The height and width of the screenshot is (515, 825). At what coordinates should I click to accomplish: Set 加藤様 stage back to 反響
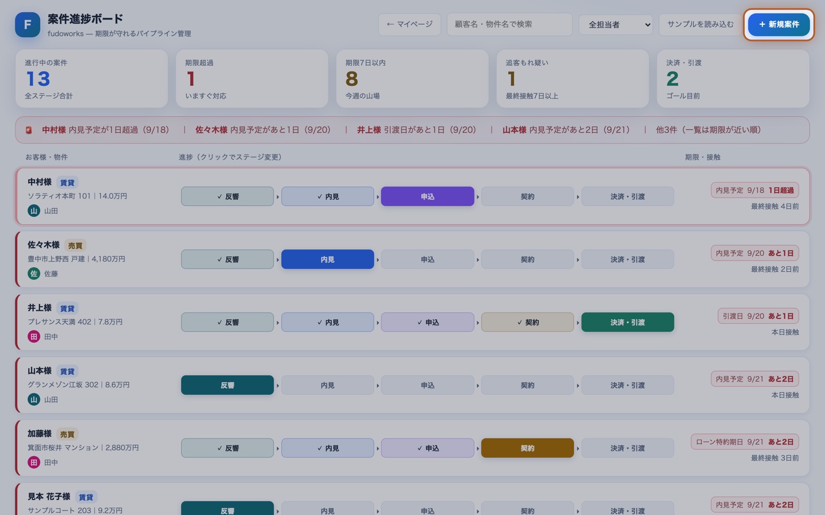(x=227, y=448)
